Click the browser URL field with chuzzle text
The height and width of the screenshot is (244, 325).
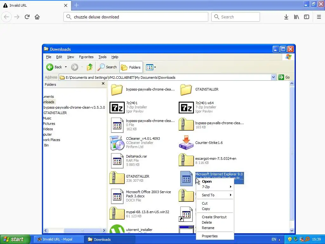pos(136,17)
